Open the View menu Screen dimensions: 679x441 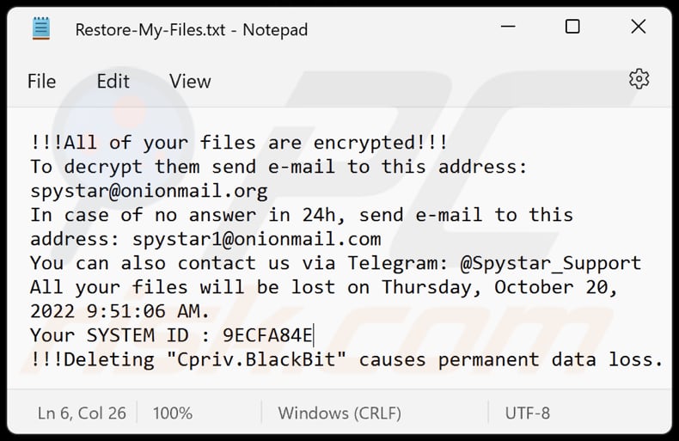[190, 82]
